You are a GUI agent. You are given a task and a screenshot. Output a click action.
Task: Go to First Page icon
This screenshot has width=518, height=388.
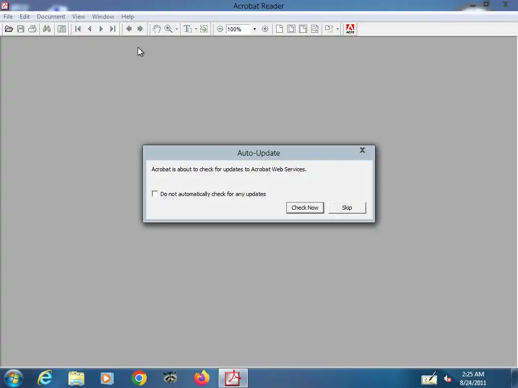[x=78, y=29]
